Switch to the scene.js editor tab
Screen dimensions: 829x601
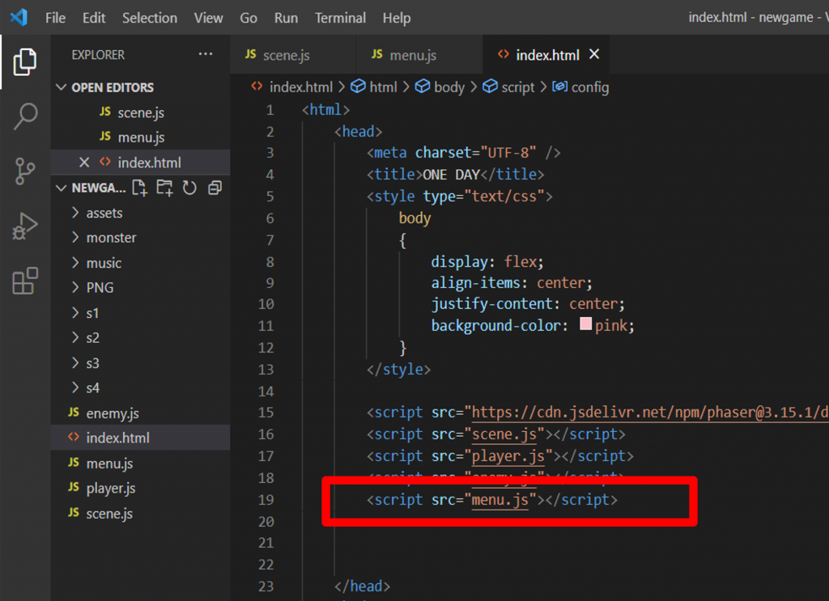coord(293,54)
